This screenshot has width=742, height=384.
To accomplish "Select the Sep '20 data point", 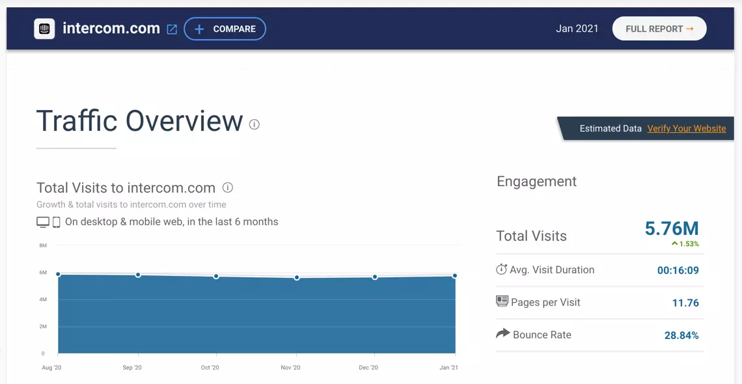I will tap(138, 275).
